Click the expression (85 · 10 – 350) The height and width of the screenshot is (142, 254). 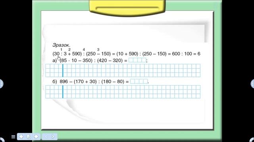pos(76,60)
